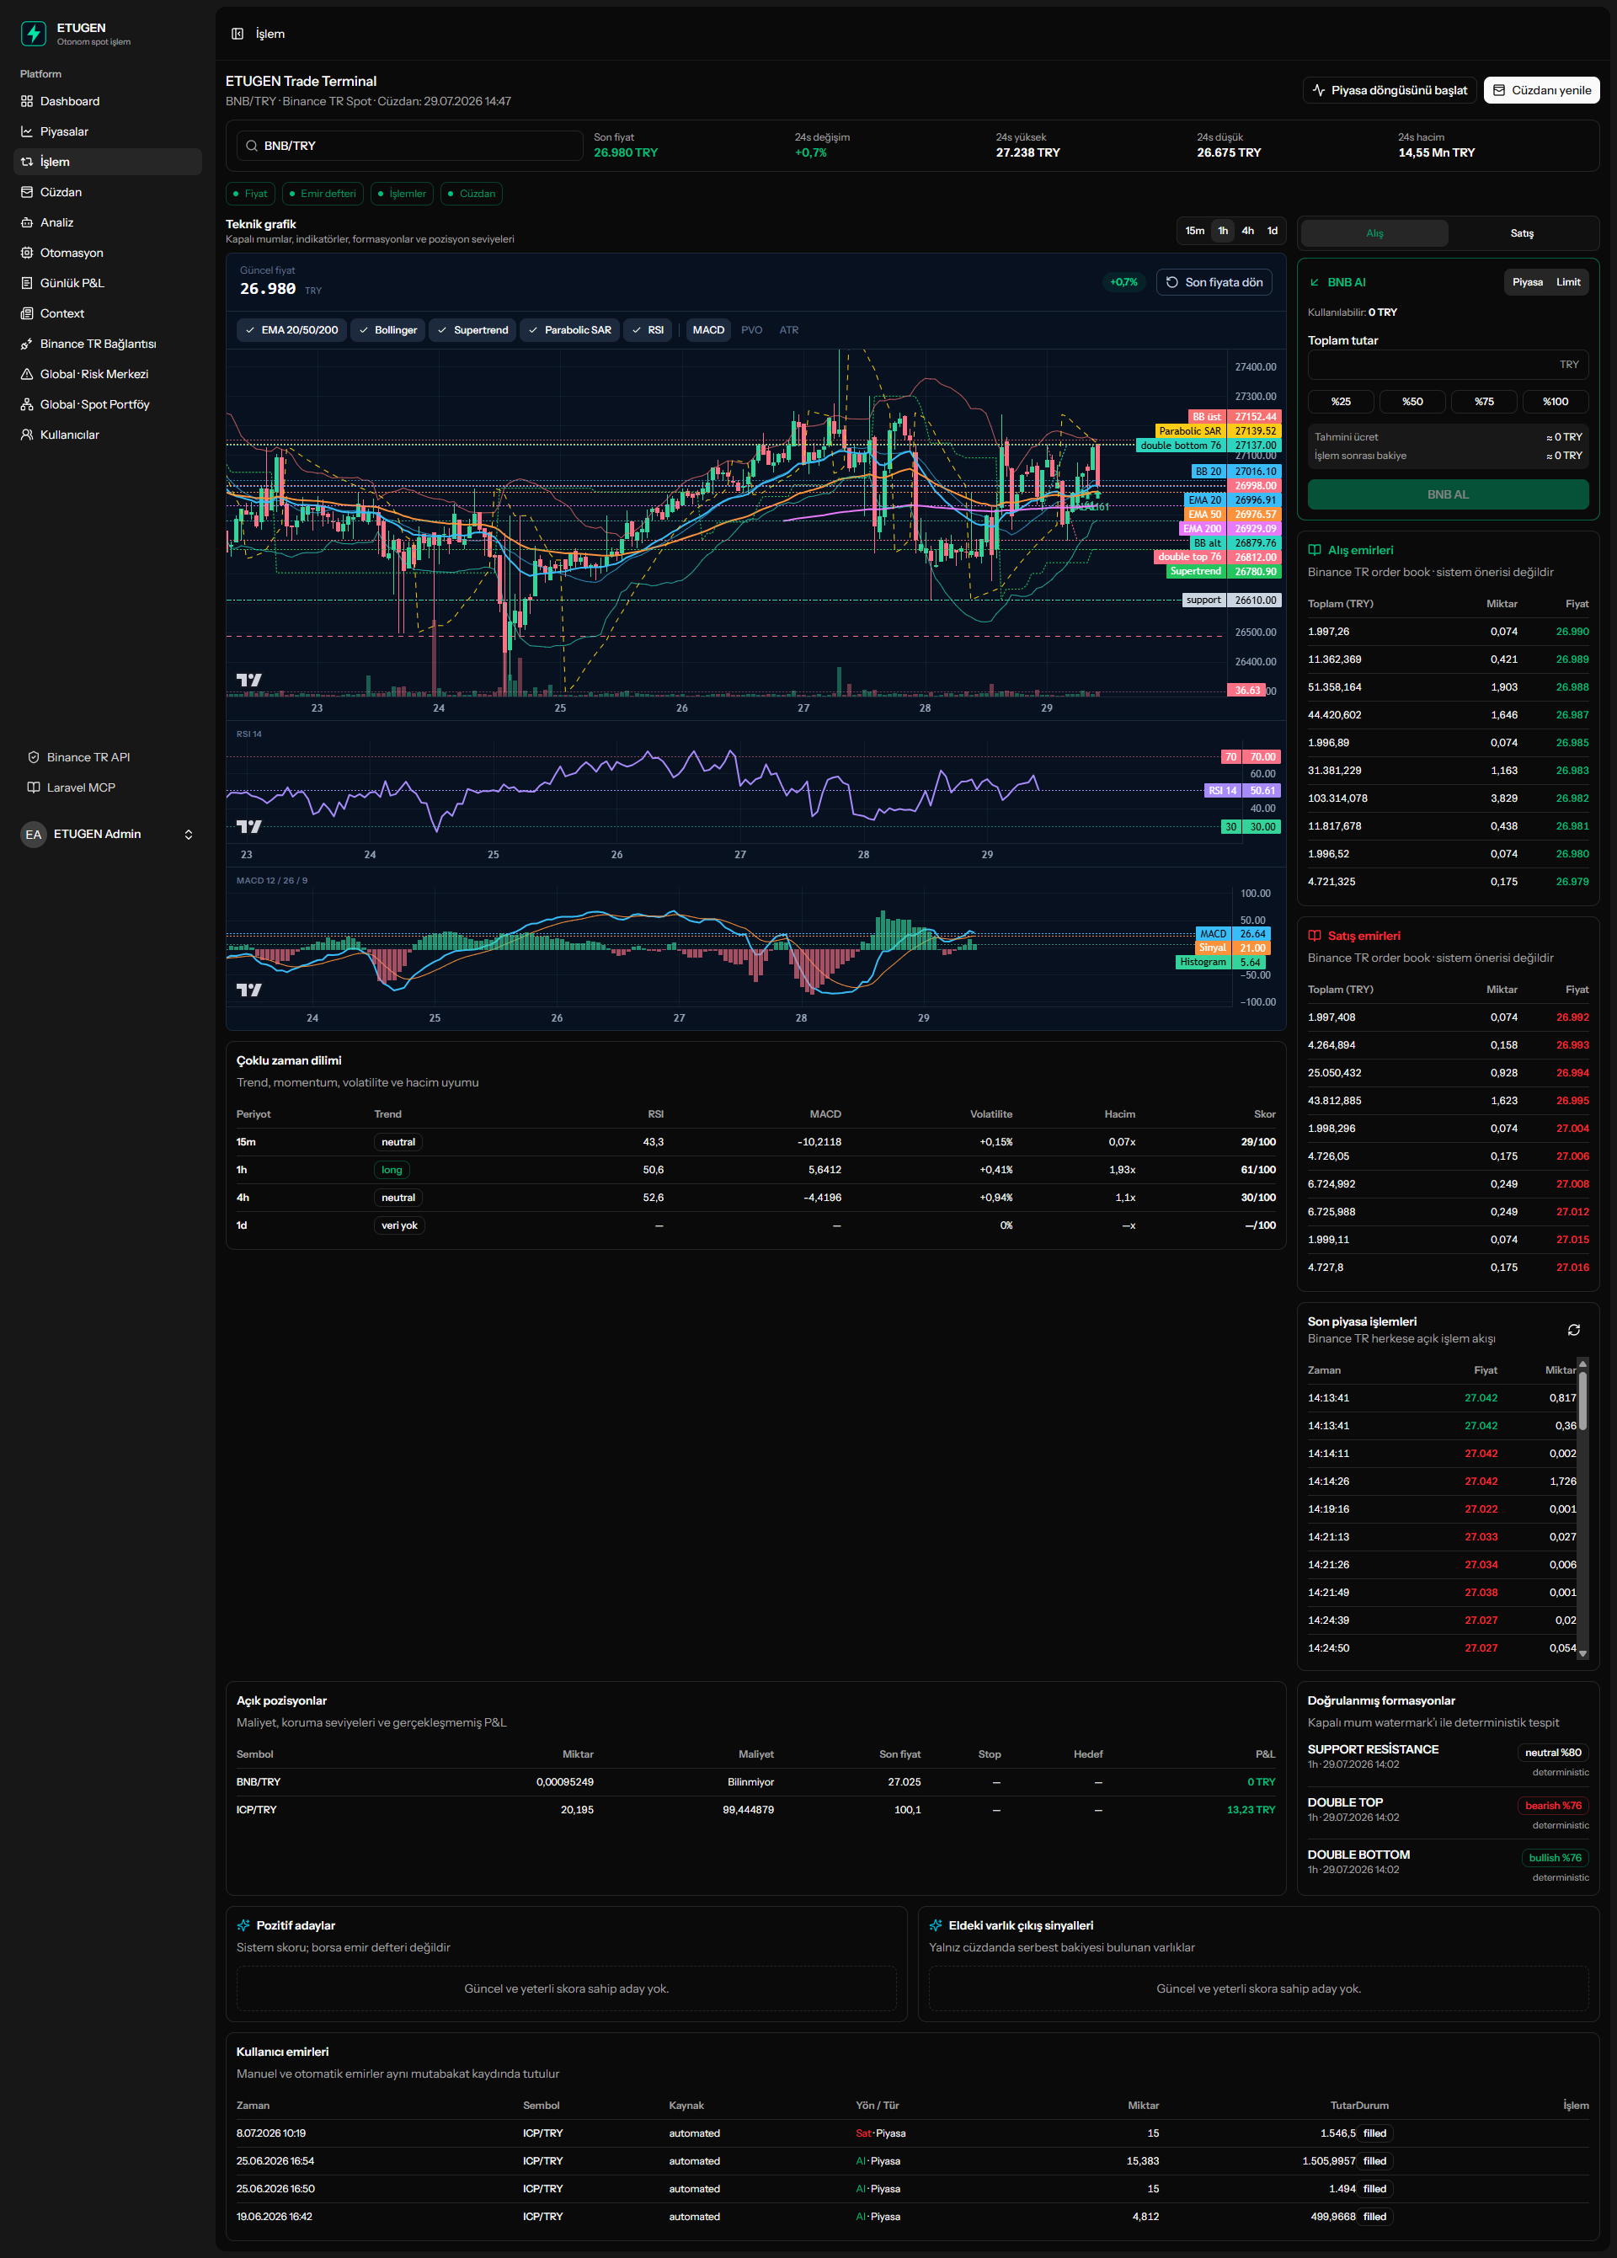Set amount to %75

click(x=1484, y=403)
